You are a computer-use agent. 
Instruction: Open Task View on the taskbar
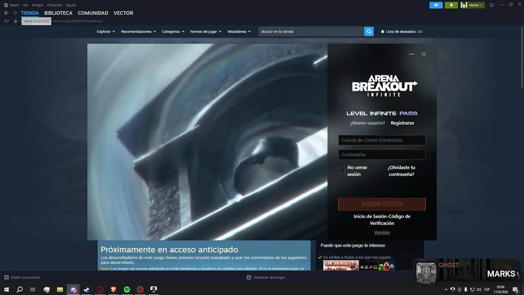click(33, 289)
